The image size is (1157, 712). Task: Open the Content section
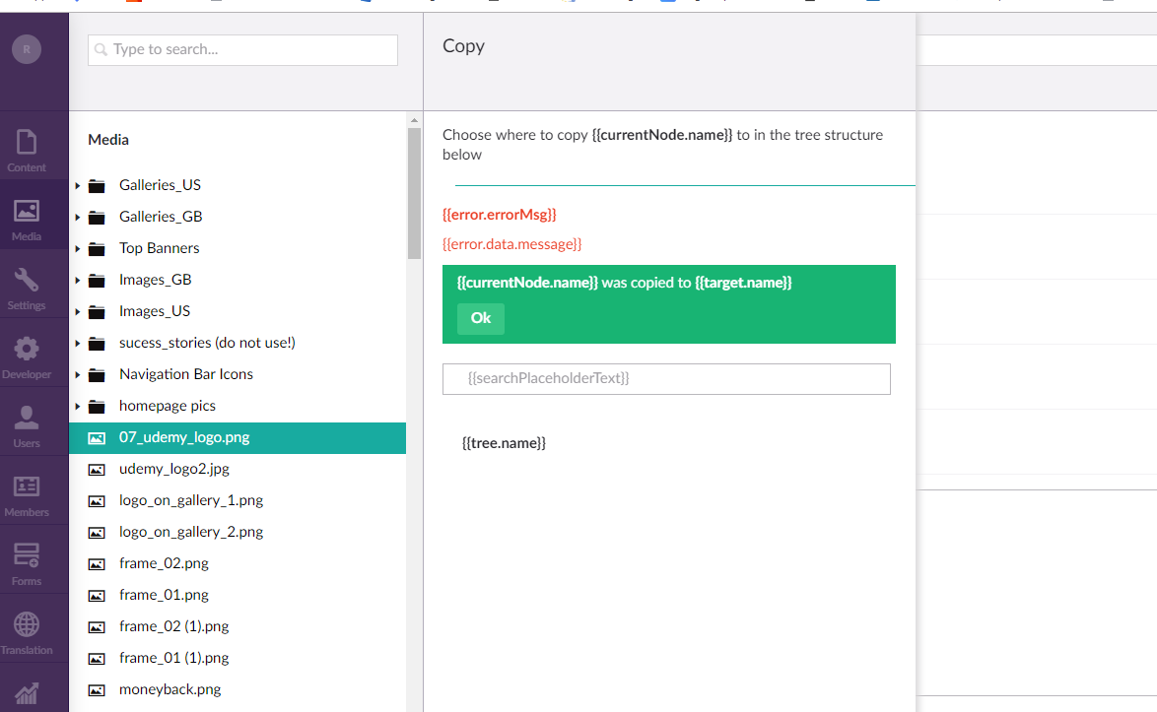[x=27, y=151]
